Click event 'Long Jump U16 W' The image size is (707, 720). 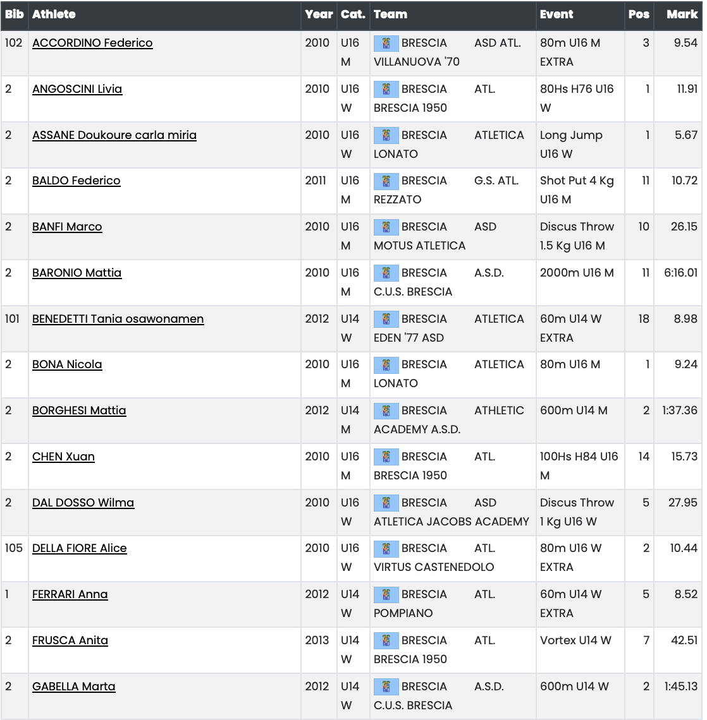tap(571, 144)
